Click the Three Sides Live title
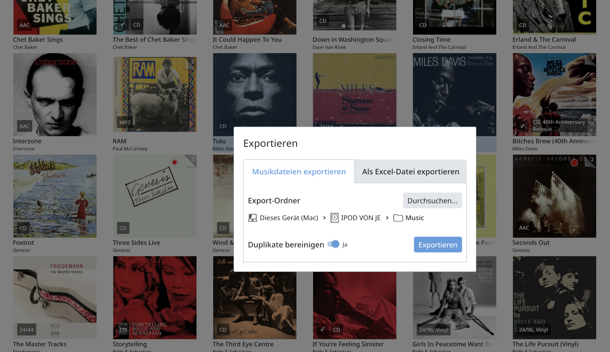Viewport: 610px width, 352px height. tap(136, 243)
